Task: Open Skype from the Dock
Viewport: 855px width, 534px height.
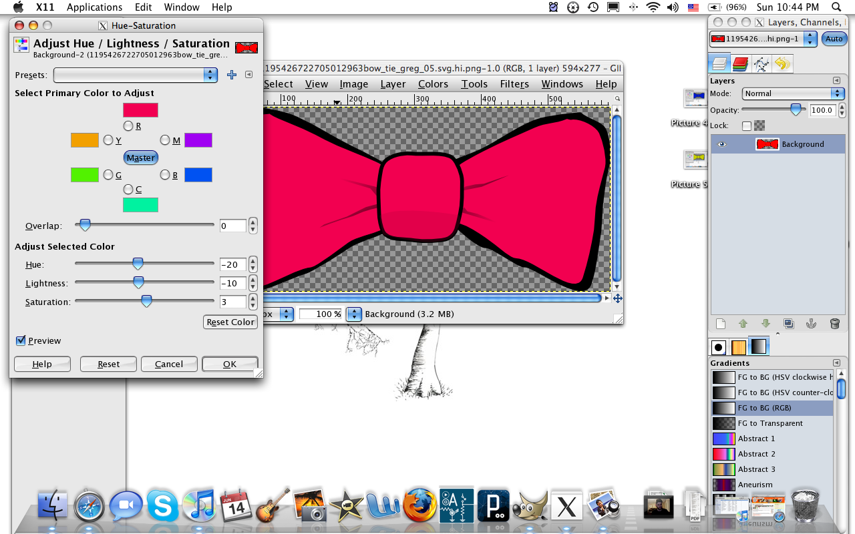Action: coord(162,505)
